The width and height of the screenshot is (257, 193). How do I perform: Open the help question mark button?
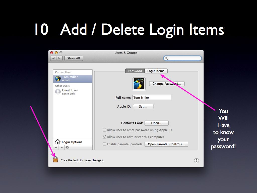pyautogui.click(x=196, y=161)
